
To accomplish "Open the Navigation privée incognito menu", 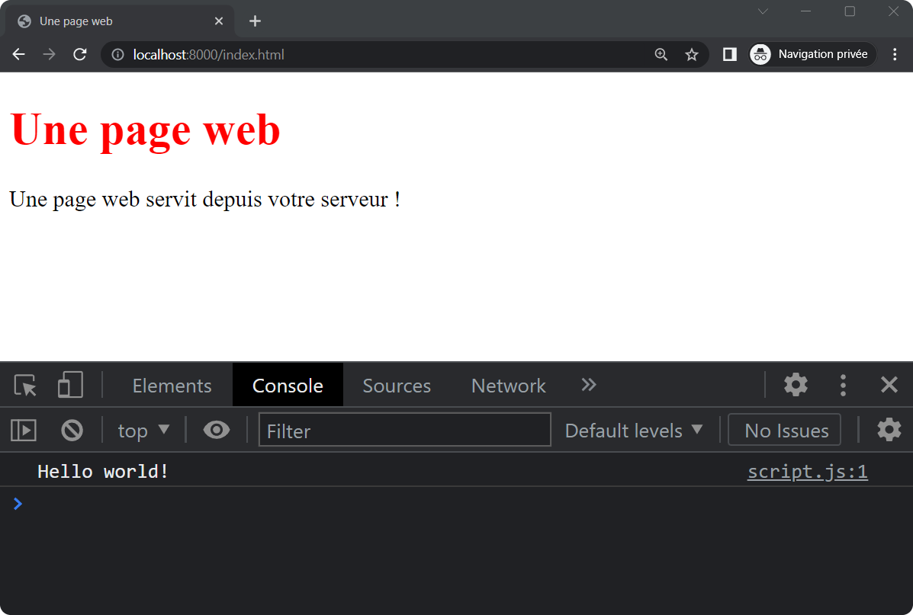I will 813,55.
